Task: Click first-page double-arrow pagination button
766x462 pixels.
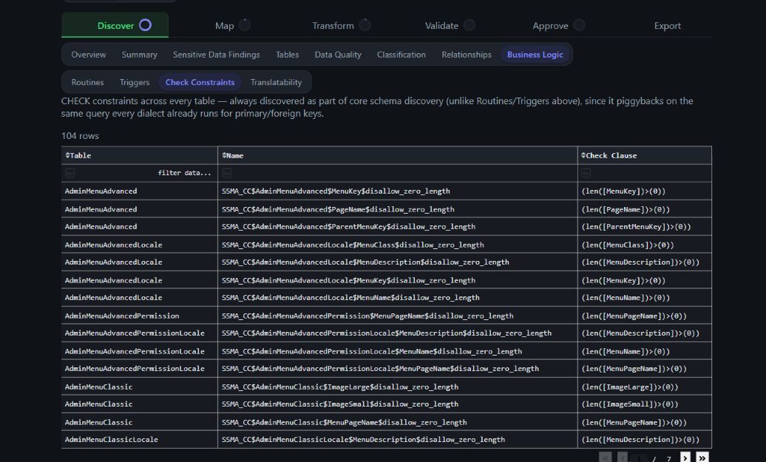Action: point(606,458)
